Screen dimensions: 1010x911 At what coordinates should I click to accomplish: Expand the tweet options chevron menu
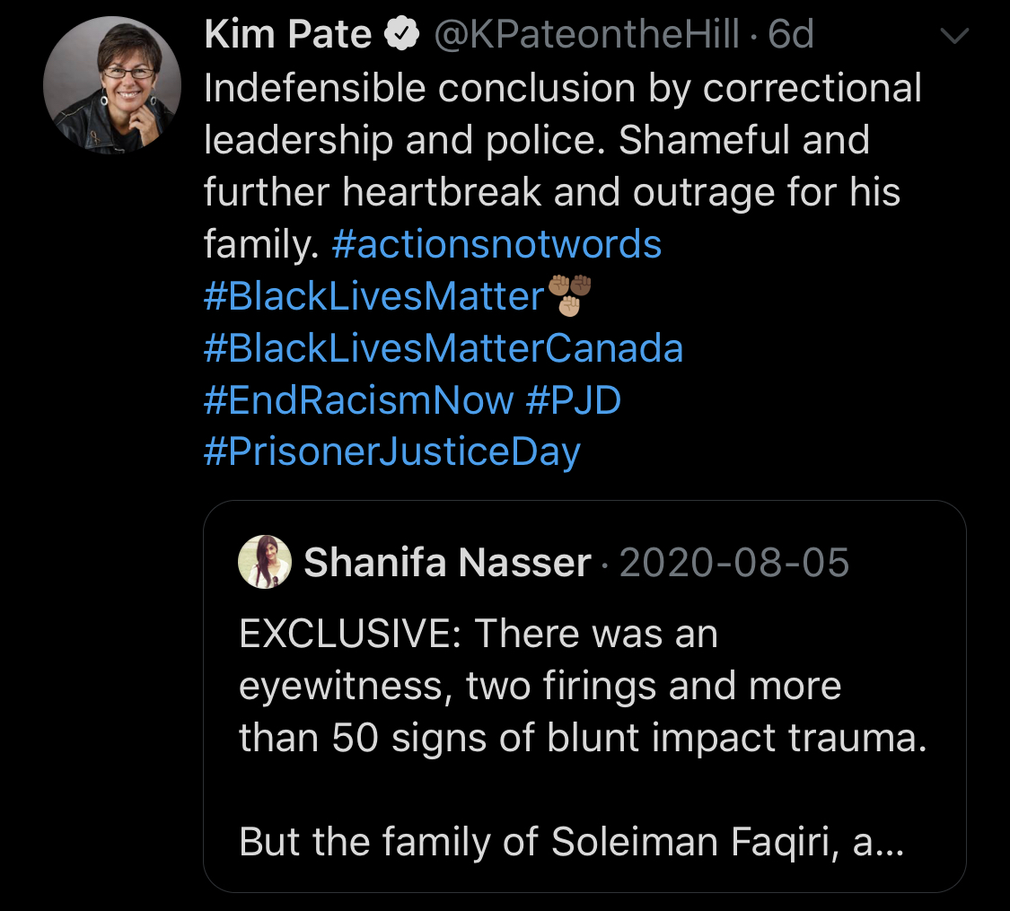point(953,36)
